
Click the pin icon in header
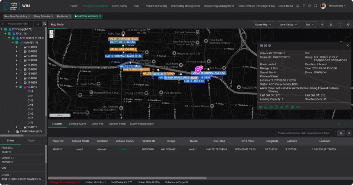pyautogui.click(x=304, y=6)
